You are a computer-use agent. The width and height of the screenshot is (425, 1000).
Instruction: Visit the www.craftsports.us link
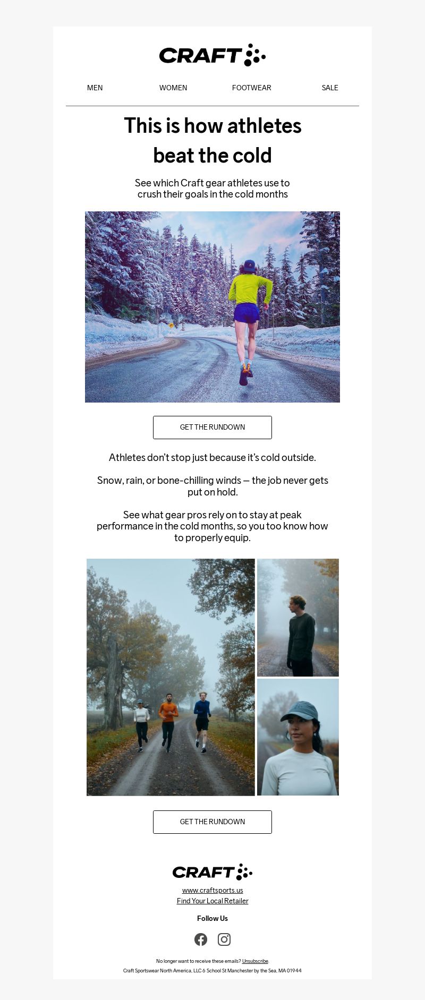coord(212,891)
